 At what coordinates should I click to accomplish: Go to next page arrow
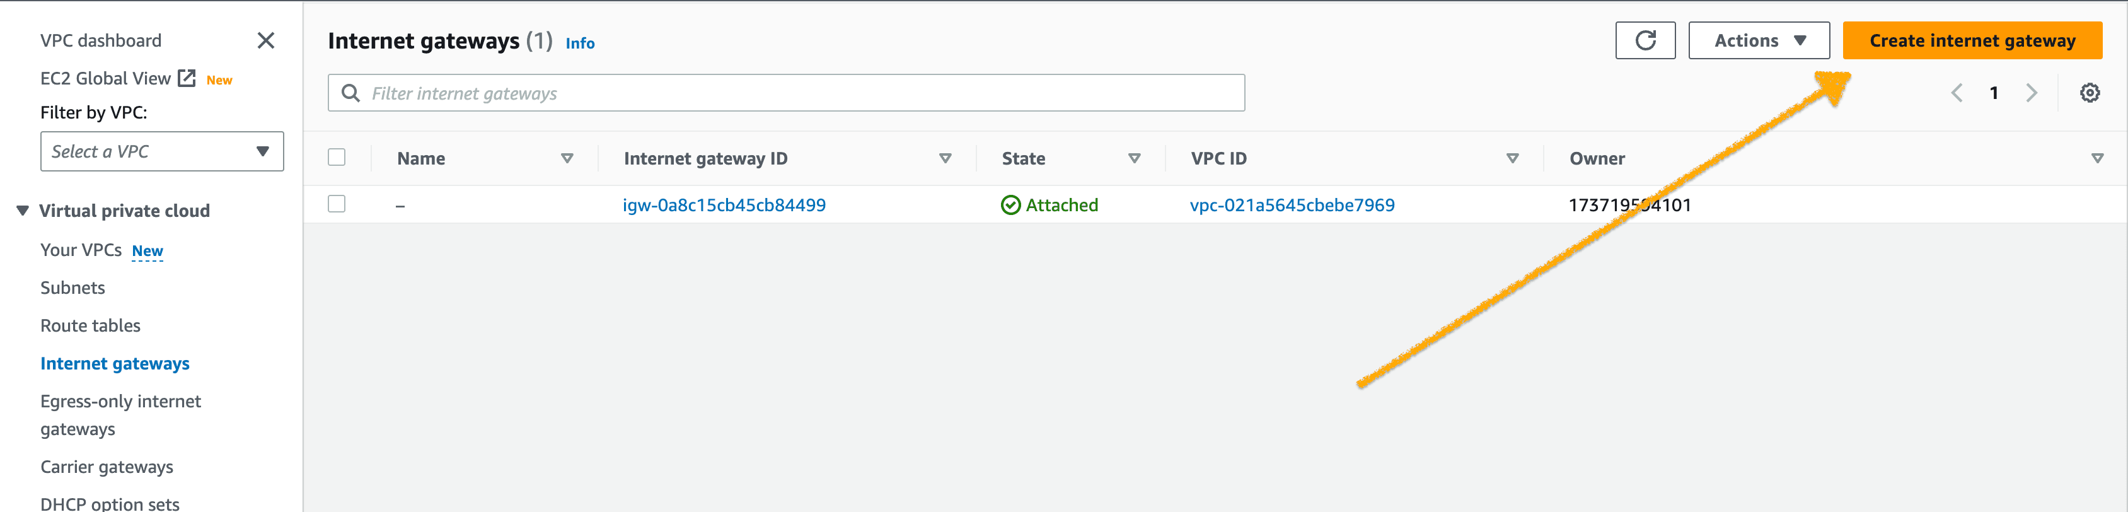(x=2032, y=93)
